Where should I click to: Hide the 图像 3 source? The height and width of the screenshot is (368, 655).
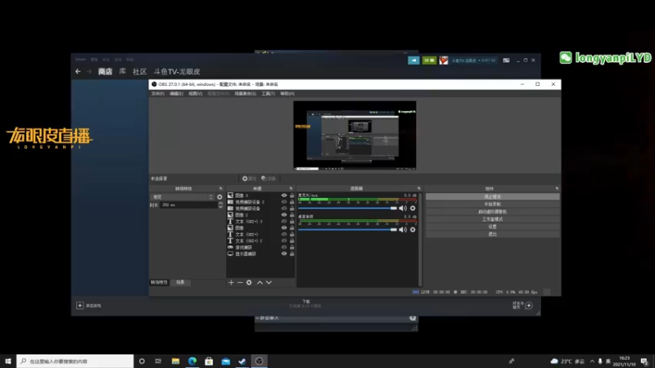(284, 195)
